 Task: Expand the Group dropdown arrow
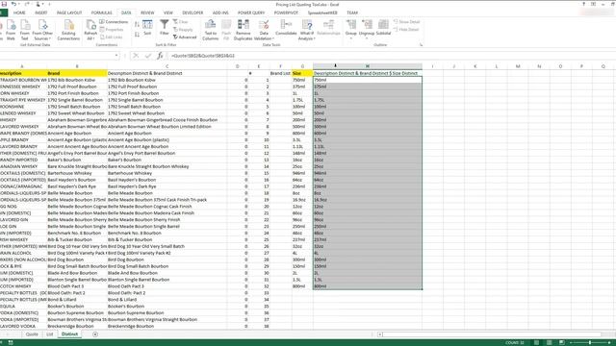350,38
